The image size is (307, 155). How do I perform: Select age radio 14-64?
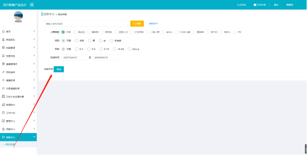coord(115,49)
